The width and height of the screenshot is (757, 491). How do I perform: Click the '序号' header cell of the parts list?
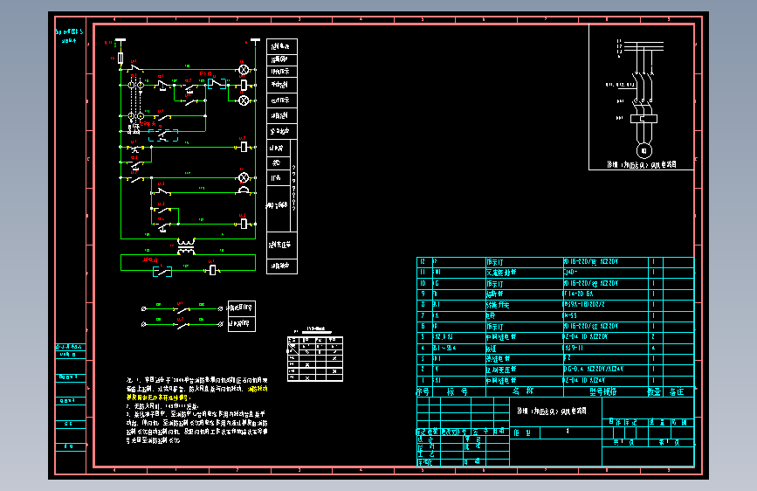point(423,391)
